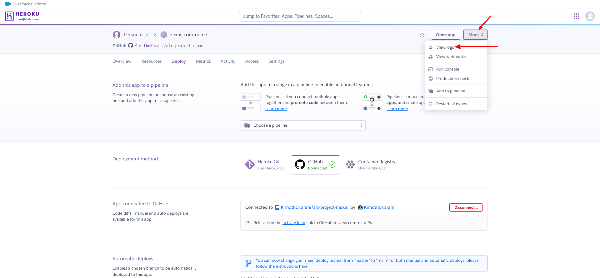The image size is (600, 278).
Task: Select View webhooks from the menu
Action: click(x=456, y=57)
